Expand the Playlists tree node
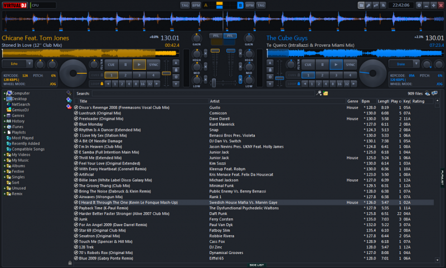This screenshot has height=268, width=446. click(4, 132)
